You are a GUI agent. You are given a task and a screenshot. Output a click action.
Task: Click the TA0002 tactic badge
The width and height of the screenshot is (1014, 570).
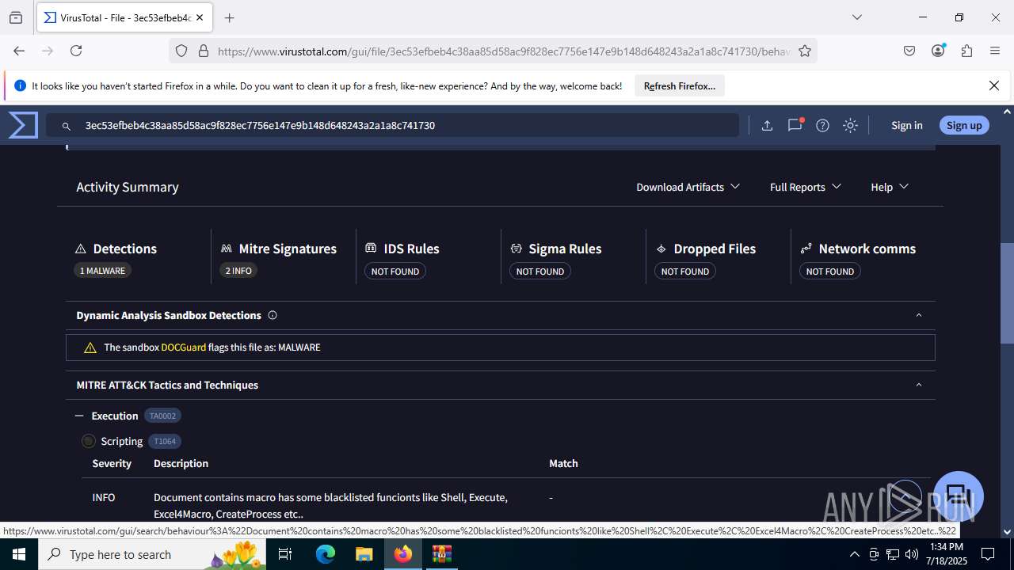click(x=162, y=416)
